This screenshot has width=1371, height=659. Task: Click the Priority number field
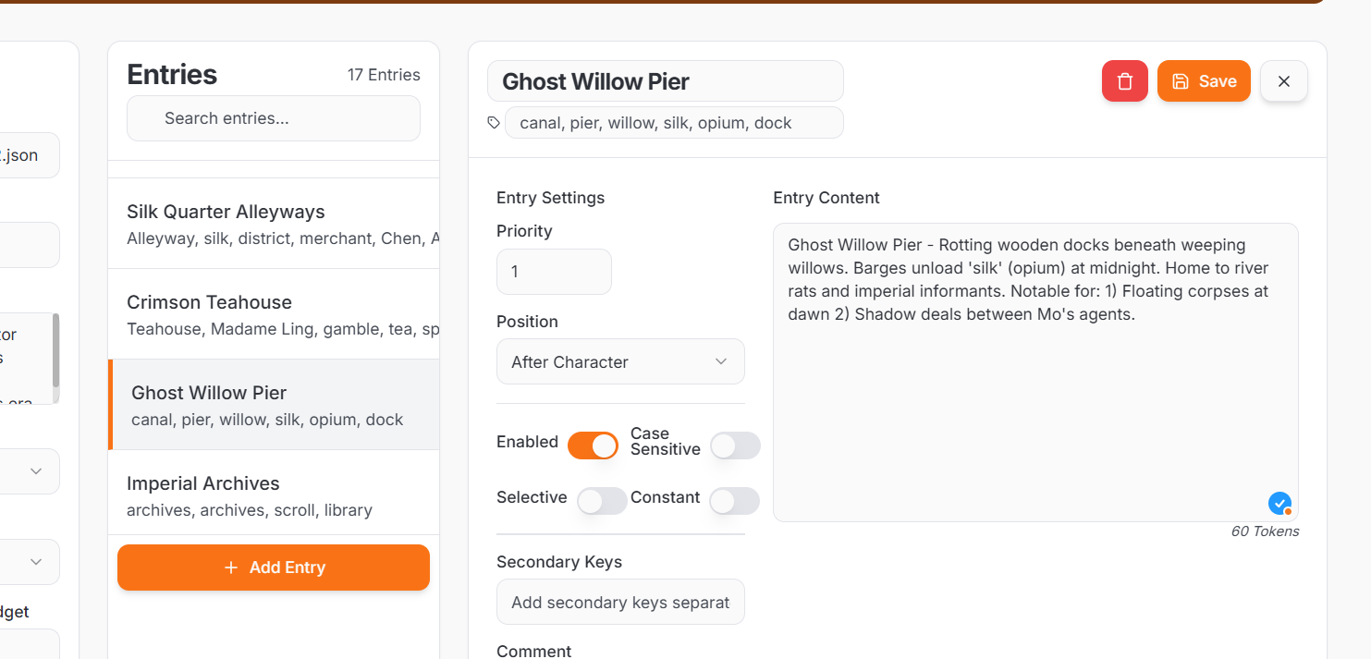click(x=554, y=272)
